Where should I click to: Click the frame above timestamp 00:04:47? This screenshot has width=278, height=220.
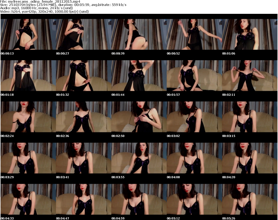tap(84, 199)
